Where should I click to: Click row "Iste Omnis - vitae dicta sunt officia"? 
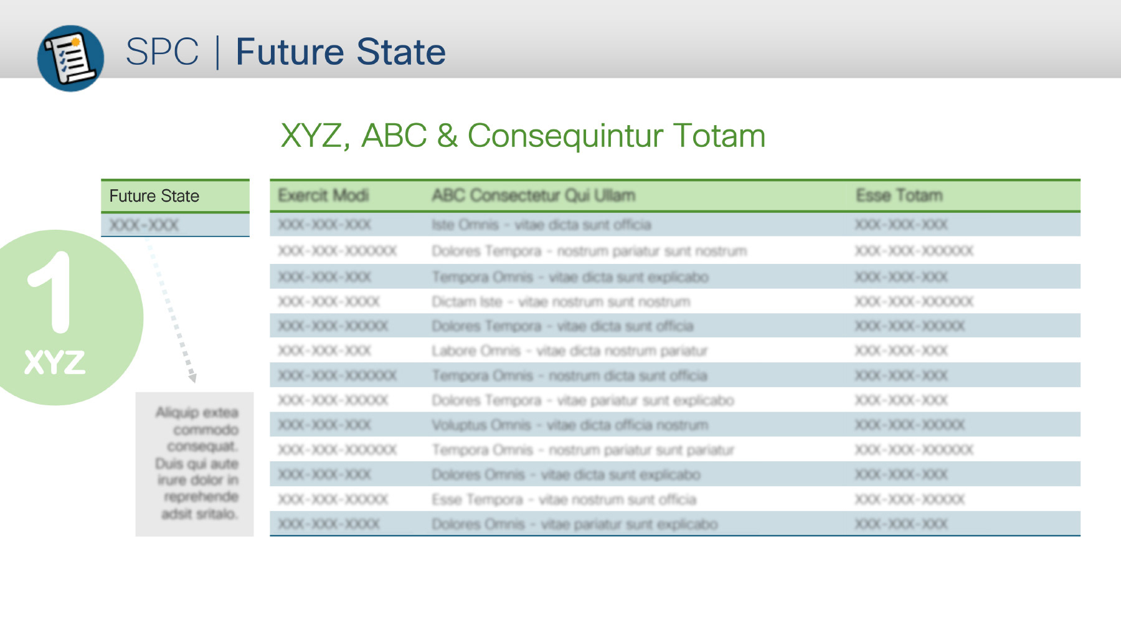point(675,225)
